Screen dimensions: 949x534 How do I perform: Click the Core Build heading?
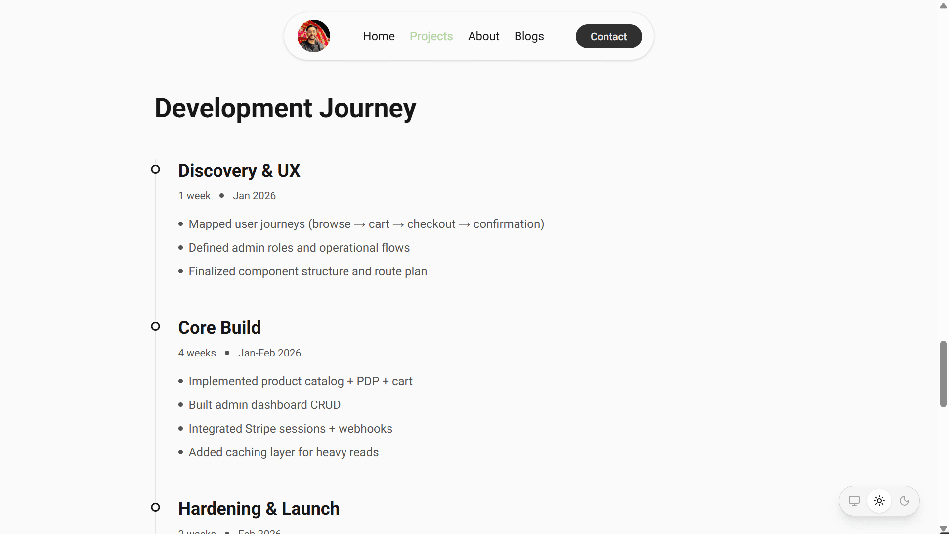pos(219,328)
